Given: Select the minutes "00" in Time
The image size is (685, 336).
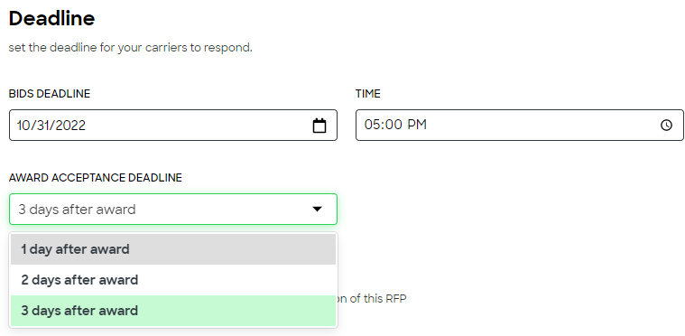Looking at the screenshot, I should (393, 125).
